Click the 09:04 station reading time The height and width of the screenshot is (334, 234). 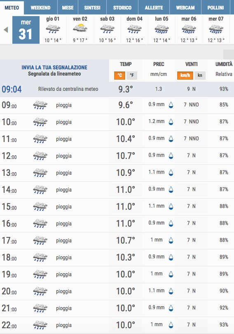pos(12,89)
